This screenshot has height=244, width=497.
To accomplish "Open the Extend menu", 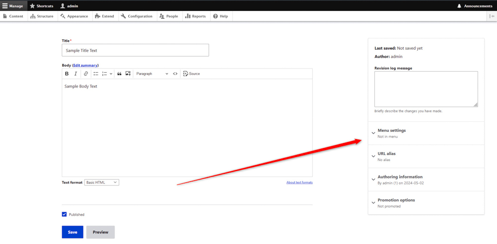I will coord(104,16).
